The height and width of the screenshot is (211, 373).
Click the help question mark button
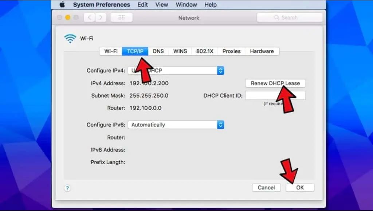pyautogui.click(x=67, y=188)
